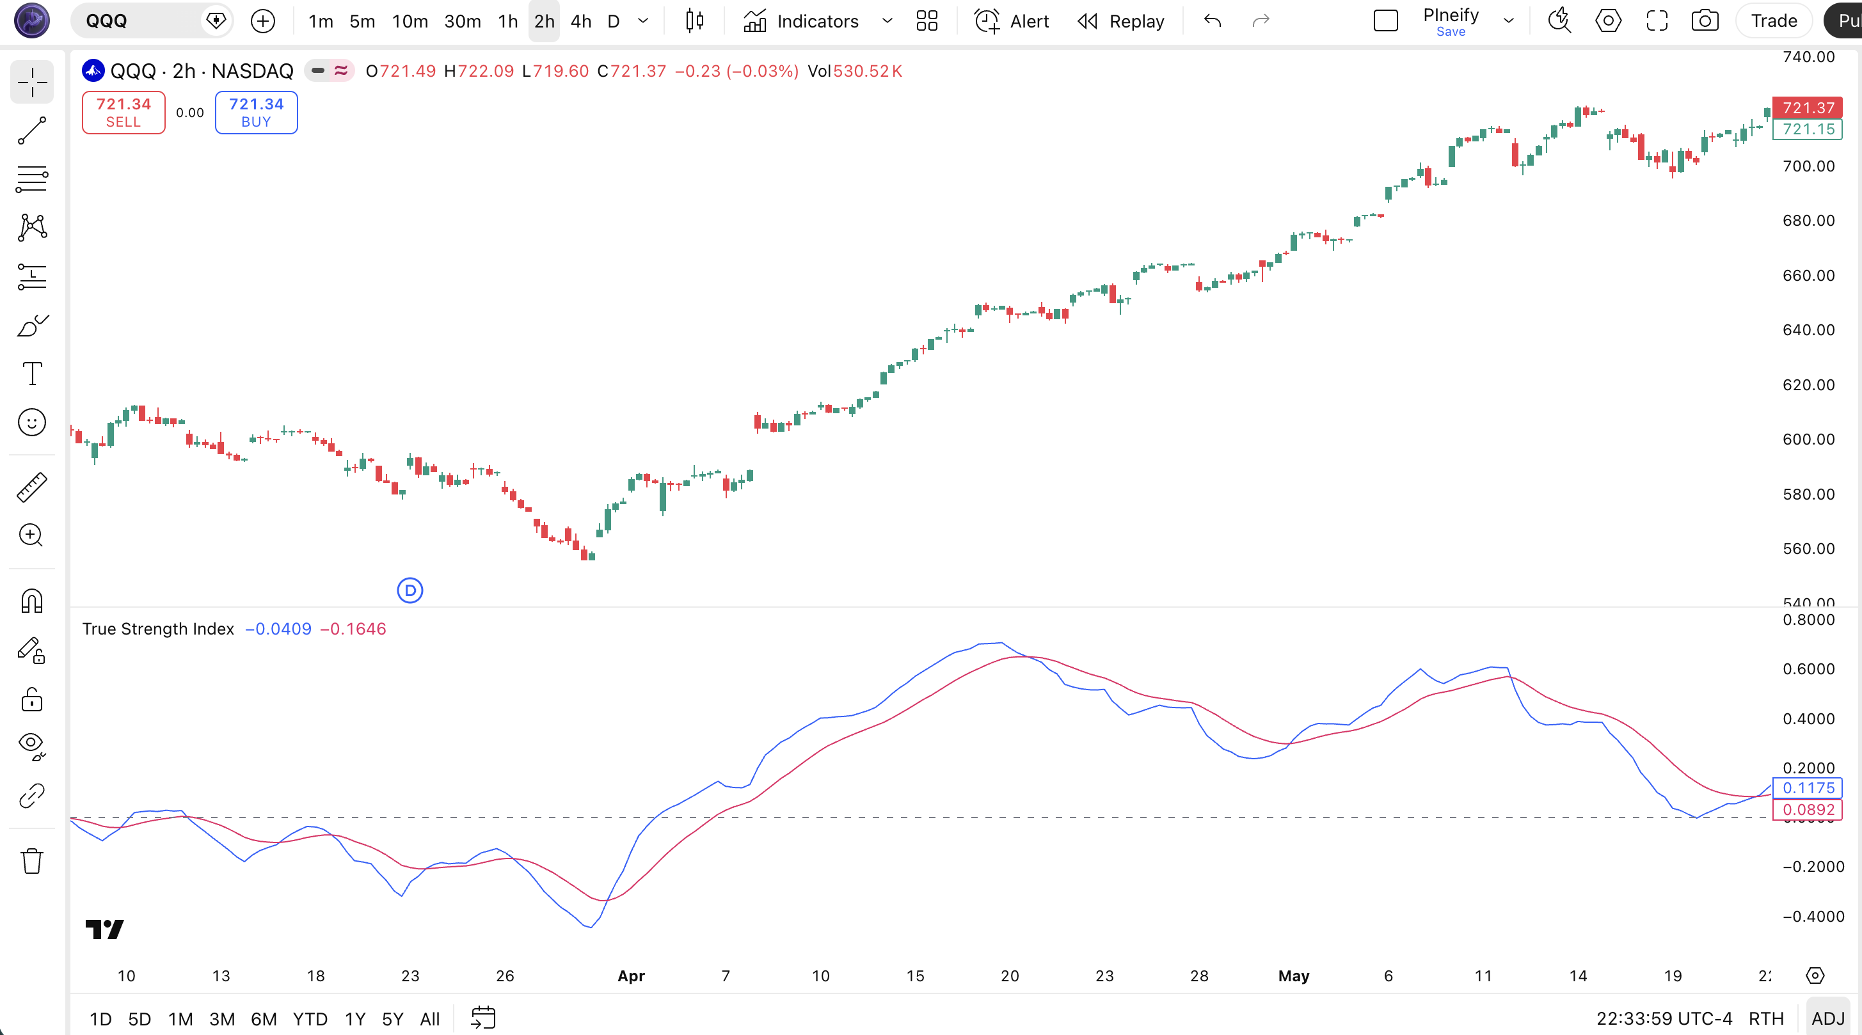Open the Fibonacci retracement tools
This screenshot has height=1035, width=1862.
[x=32, y=179]
